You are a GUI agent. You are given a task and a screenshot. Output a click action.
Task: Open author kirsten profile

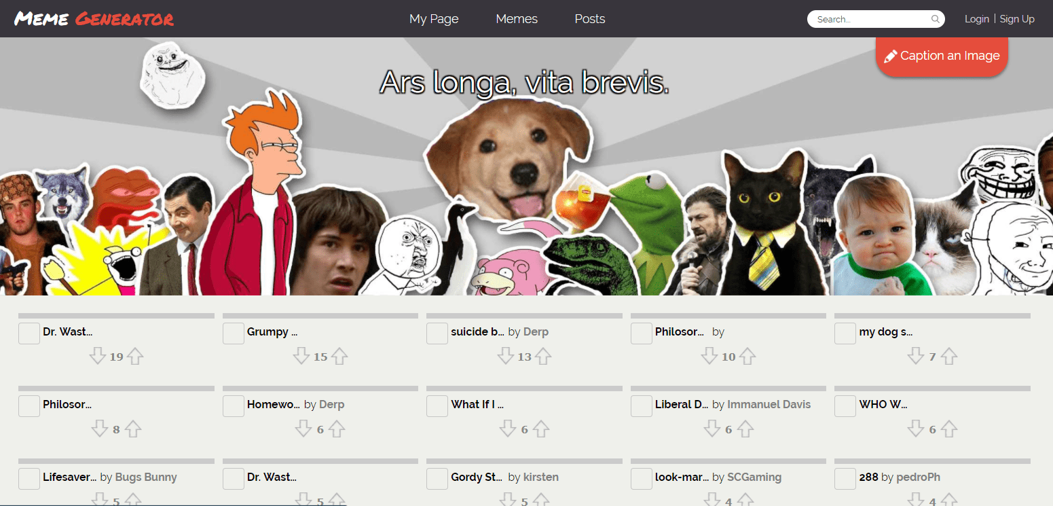click(541, 477)
